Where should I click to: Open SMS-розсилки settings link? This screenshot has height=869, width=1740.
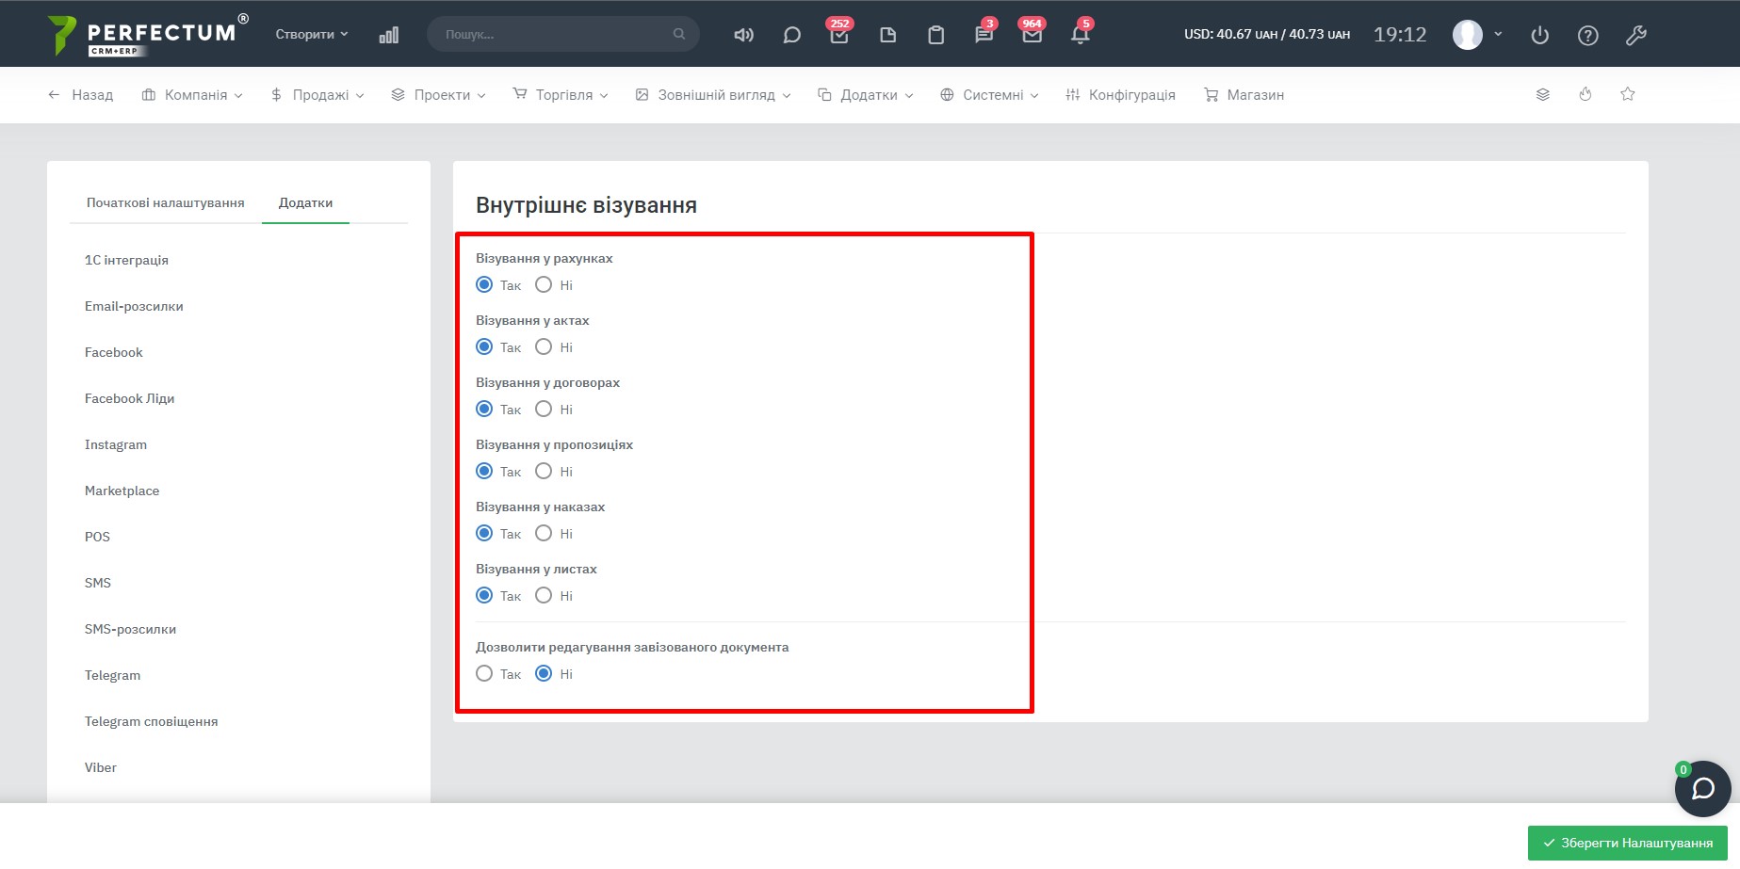coord(130,629)
